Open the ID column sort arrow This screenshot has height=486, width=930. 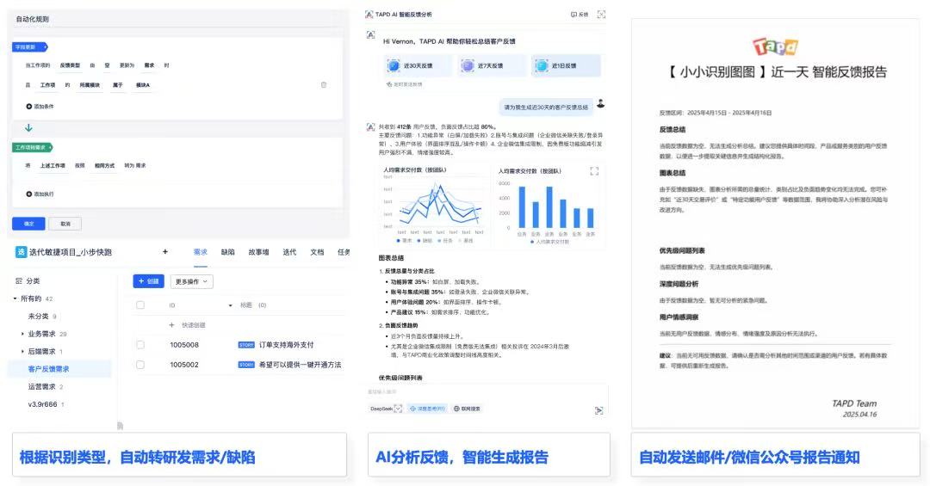coord(230,306)
